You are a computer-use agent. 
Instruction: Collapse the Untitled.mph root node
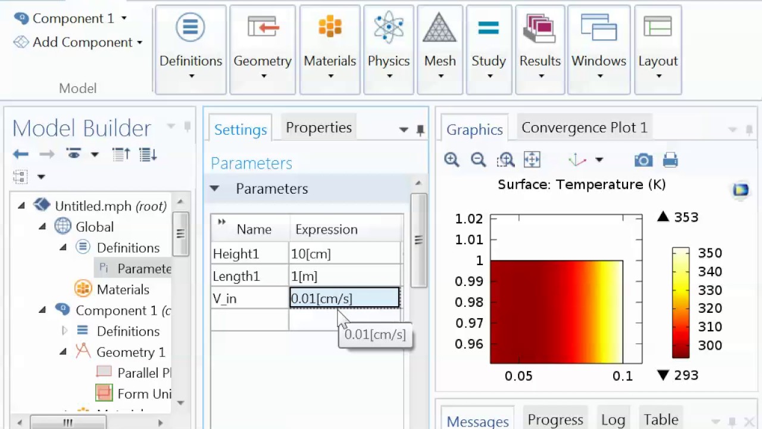click(x=21, y=206)
